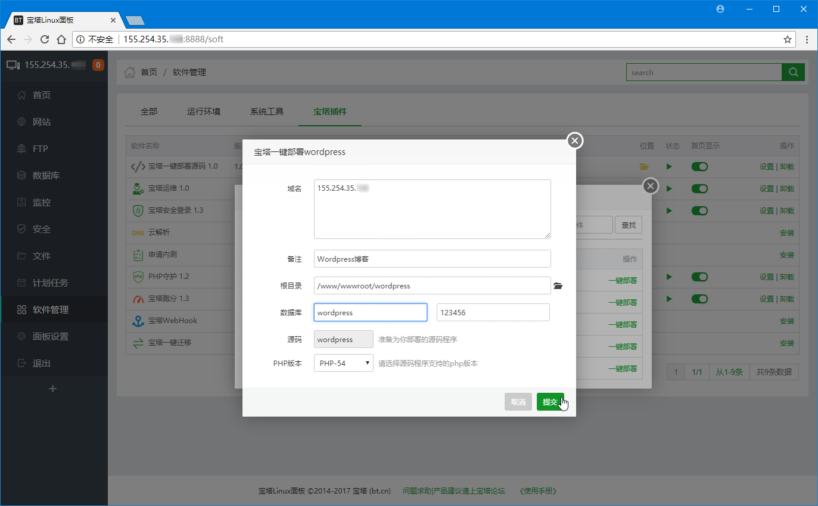Click 设置 for 宝塔安全登录
This screenshot has width=818, height=506.
(x=767, y=211)
